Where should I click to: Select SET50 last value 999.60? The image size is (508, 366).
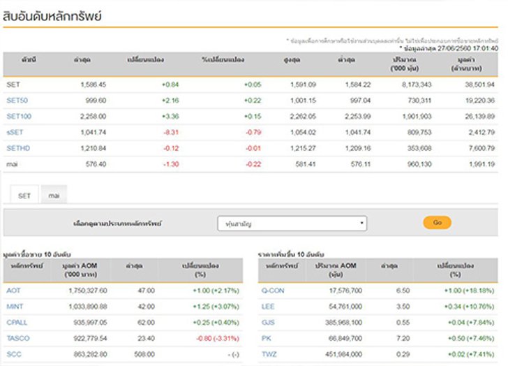click(96, 101)
